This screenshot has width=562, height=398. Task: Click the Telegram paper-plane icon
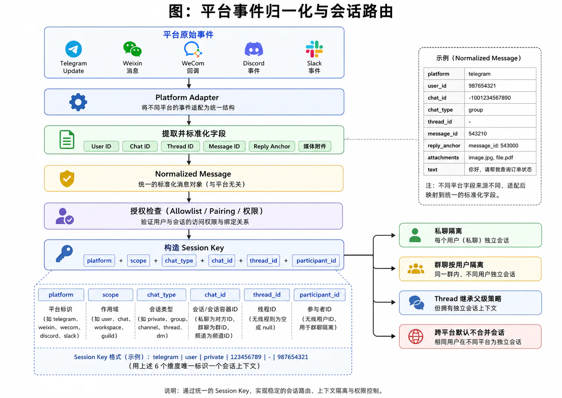pos(74,49)
